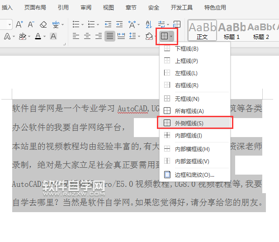Open the 章节 tab
This screenshot has height=242, width=279.
[x=131, y=8]
